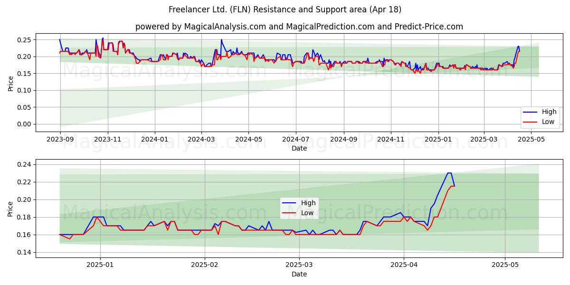Click the Date axis label of the full-history chart

pos(299,148)
